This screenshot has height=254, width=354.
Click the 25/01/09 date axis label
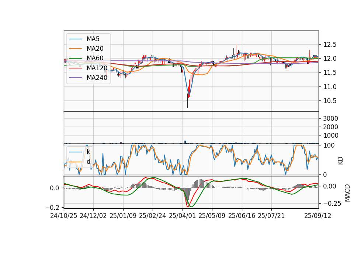pyautogui.click(x=123, y=216)
